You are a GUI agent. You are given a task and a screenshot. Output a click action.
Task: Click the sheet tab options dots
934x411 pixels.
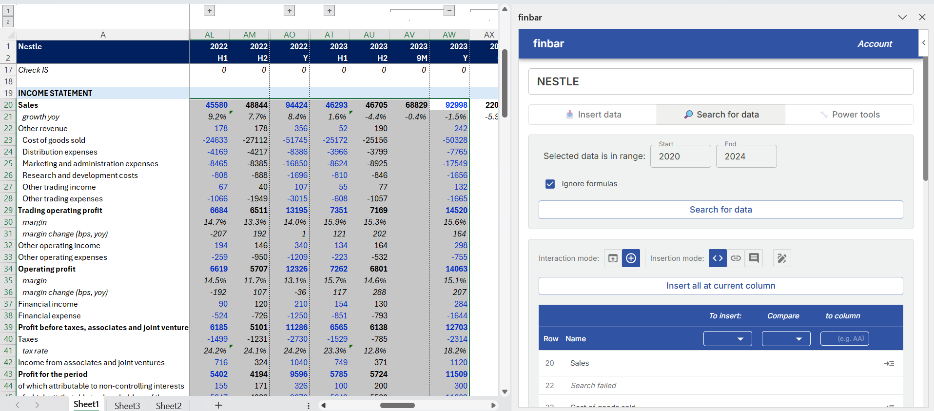pos(308,405)
